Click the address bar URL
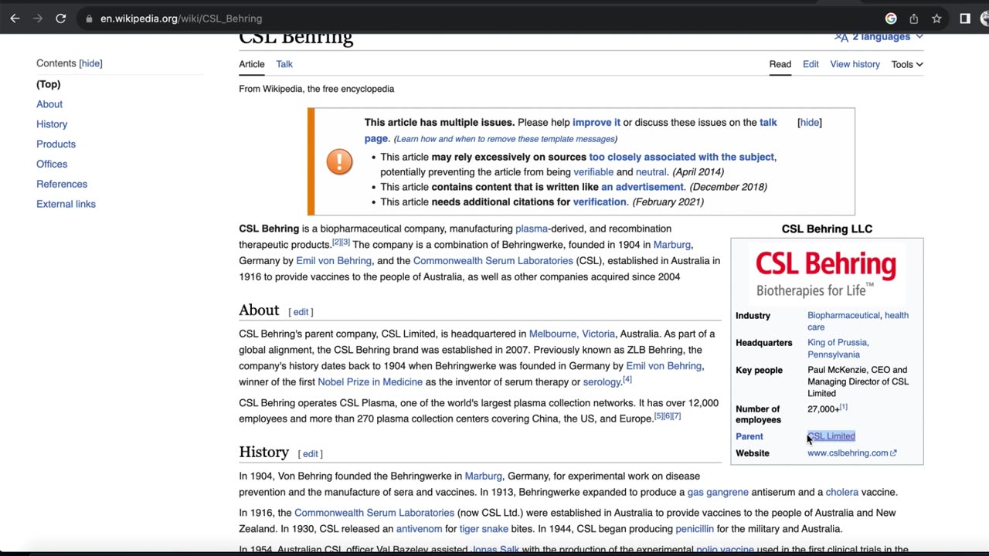Screen dimensions: 989x556 (x=182, y=19)
